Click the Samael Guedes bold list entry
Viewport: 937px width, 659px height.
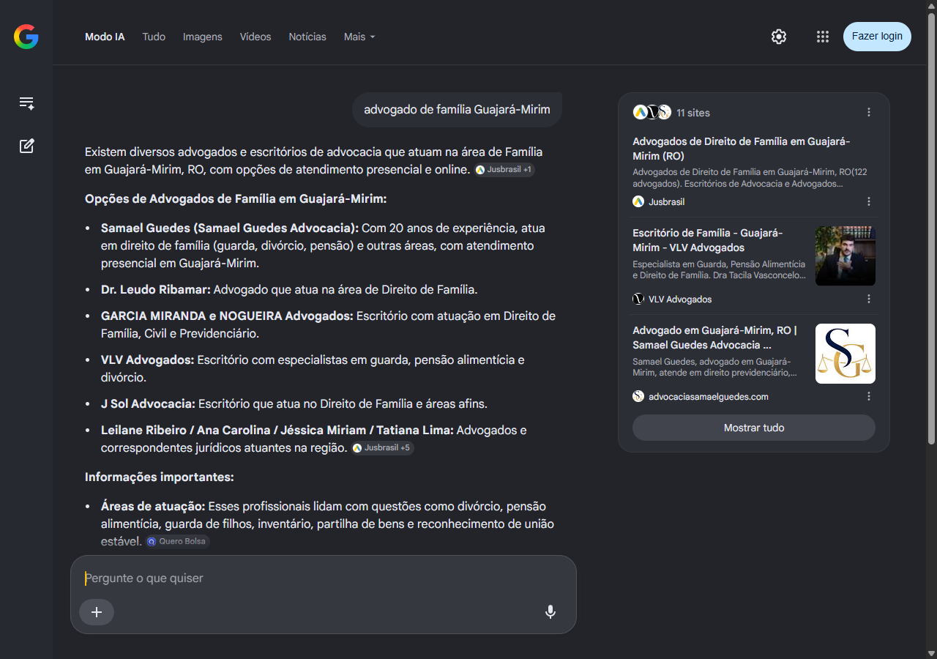click(x=230, y=228)
